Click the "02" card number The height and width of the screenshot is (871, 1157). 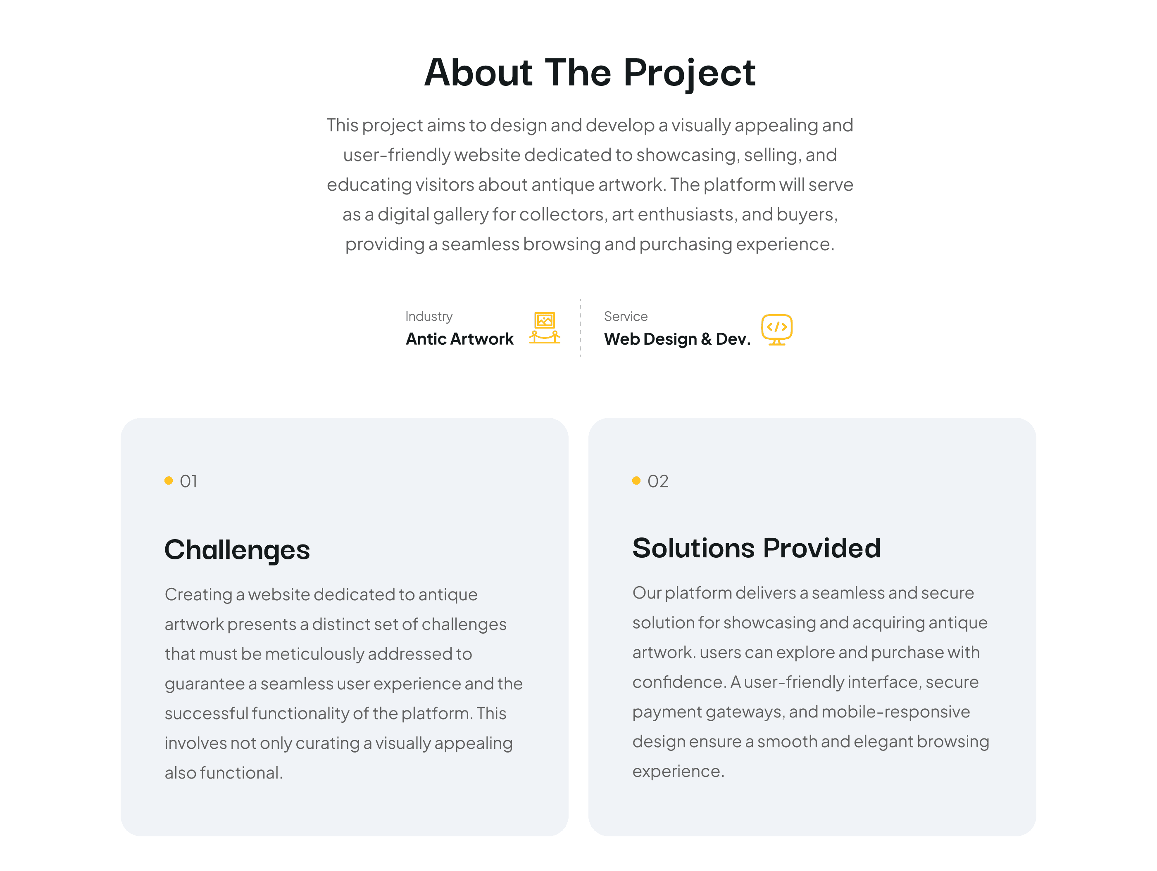(x=657, y=481)
